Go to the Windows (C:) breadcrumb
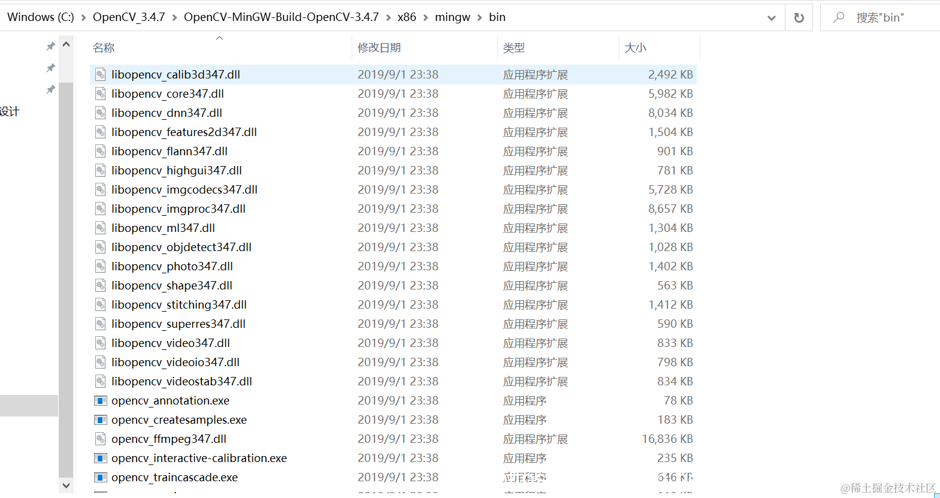The image size is (940, 498). click(41, 17)
